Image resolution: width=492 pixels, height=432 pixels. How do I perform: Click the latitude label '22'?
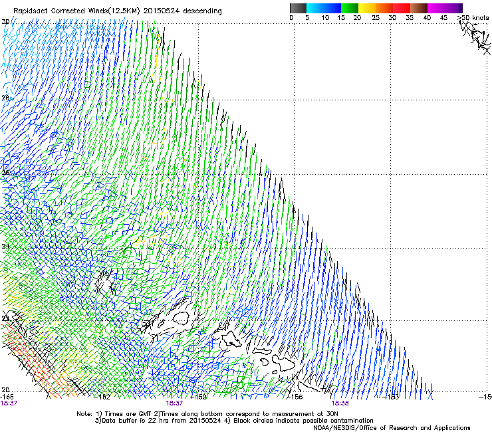(x=5, y=319)
